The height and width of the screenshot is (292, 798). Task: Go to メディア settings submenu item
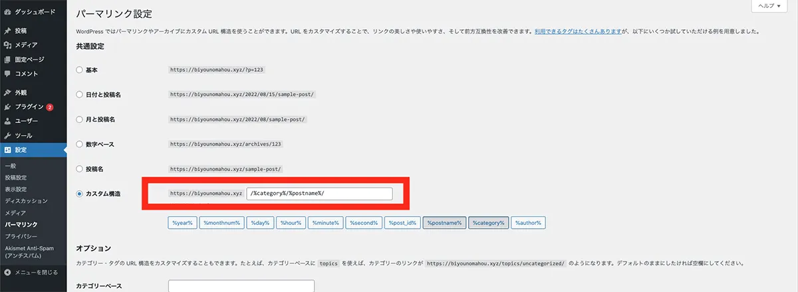15,213
